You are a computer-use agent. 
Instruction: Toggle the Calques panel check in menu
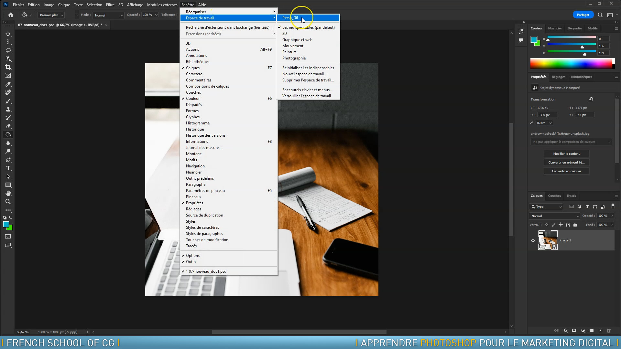coord(229,68)
